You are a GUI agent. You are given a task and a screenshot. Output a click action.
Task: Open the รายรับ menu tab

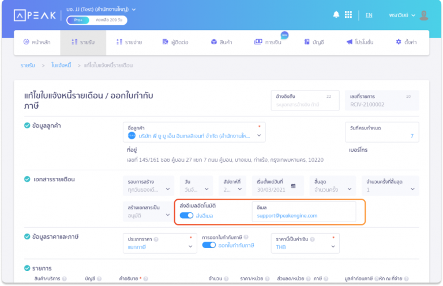coord(83,42)
